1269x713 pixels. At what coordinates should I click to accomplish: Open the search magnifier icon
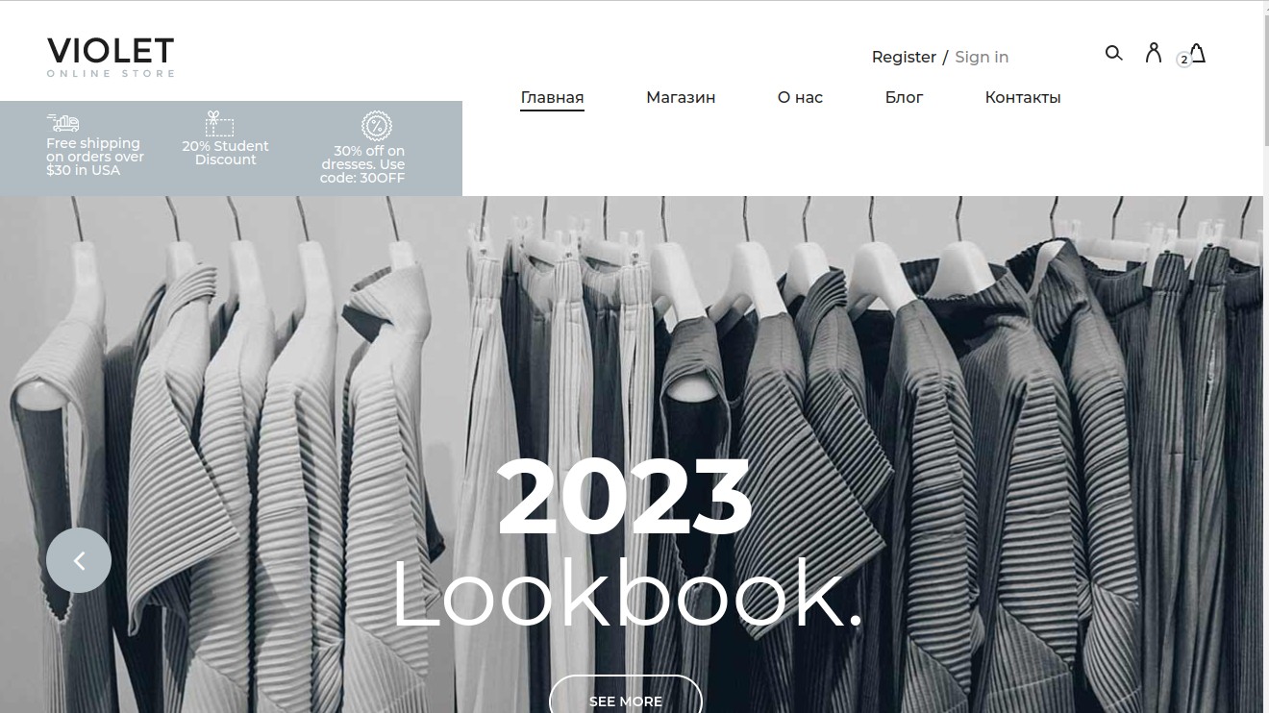pos(1113,54)
